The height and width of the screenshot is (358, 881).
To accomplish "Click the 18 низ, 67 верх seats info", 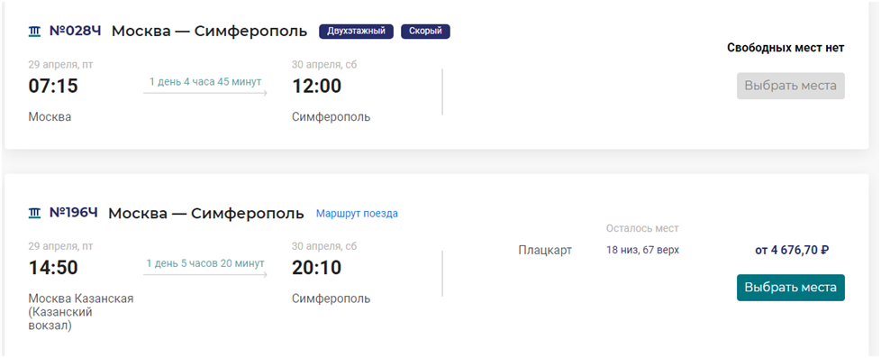I will tap(642, 250).
